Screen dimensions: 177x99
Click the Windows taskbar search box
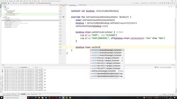15,98
